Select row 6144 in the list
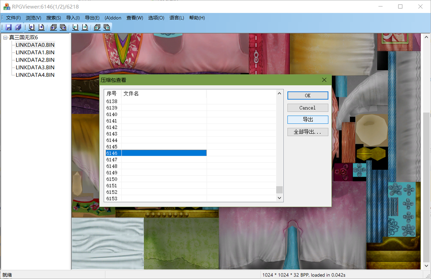431x279 pixels. click(191, 140)
